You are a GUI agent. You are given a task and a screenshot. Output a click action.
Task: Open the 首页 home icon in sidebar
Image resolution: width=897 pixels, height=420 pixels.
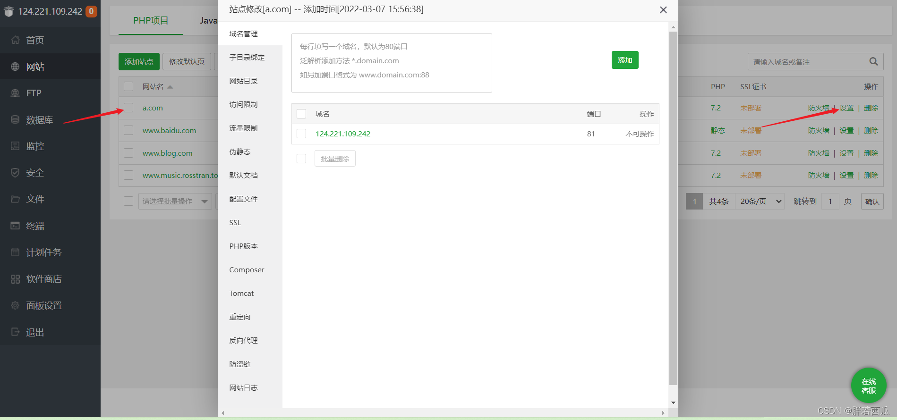pos(15,40)
